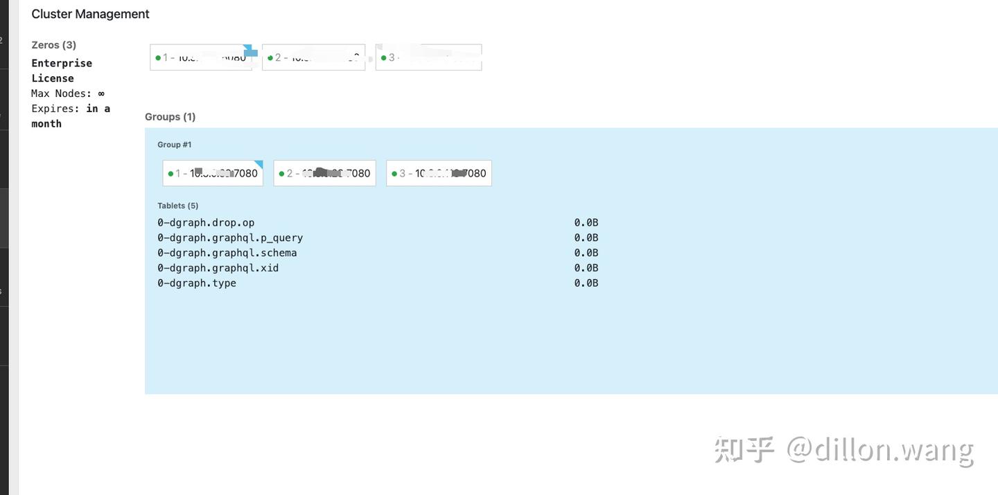Select the Zero node 1 card
The image size is (998, 495).
pyautogui.click(x=201, y=57)
